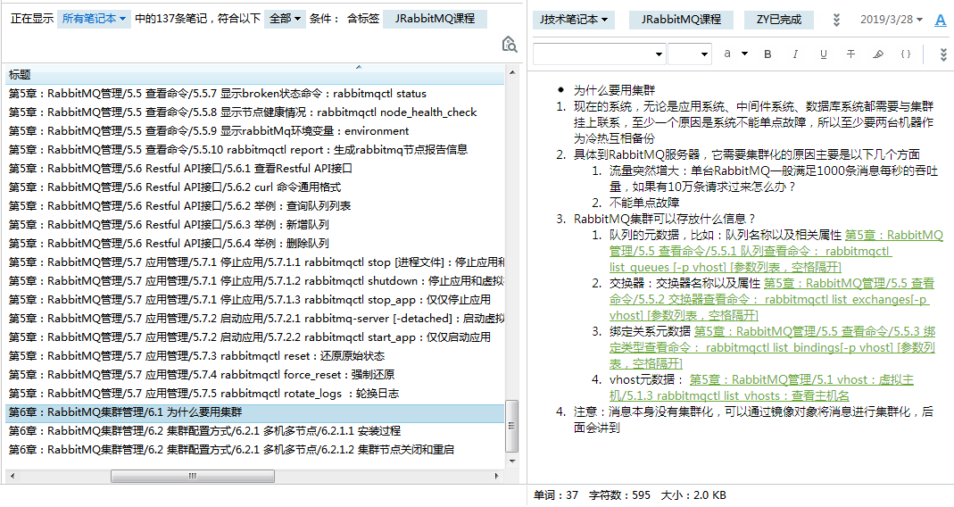
Task: Select note 5.6.4 举例：删除队列
Action: [x=255, y=244]
